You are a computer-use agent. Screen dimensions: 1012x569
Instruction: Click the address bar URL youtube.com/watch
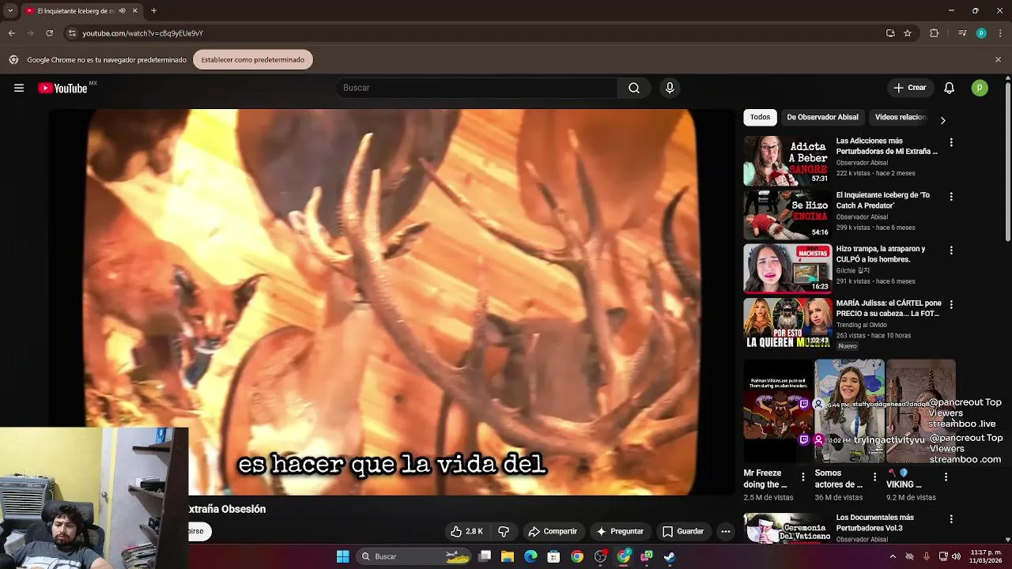pos(143,33)
